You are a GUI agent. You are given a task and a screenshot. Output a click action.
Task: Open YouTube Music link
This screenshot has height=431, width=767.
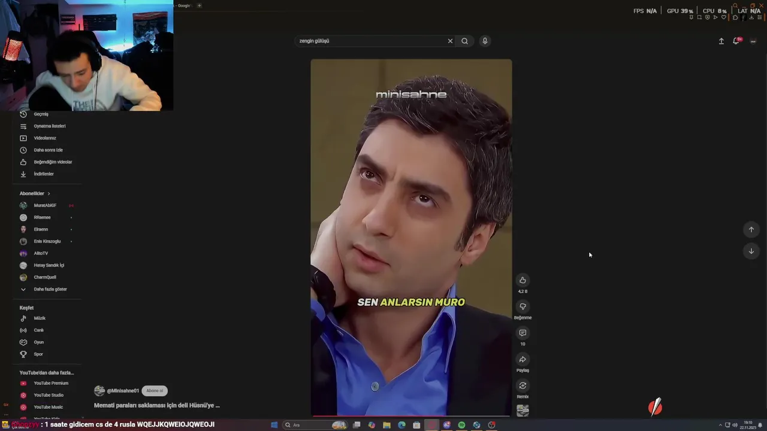coord(47,407)
